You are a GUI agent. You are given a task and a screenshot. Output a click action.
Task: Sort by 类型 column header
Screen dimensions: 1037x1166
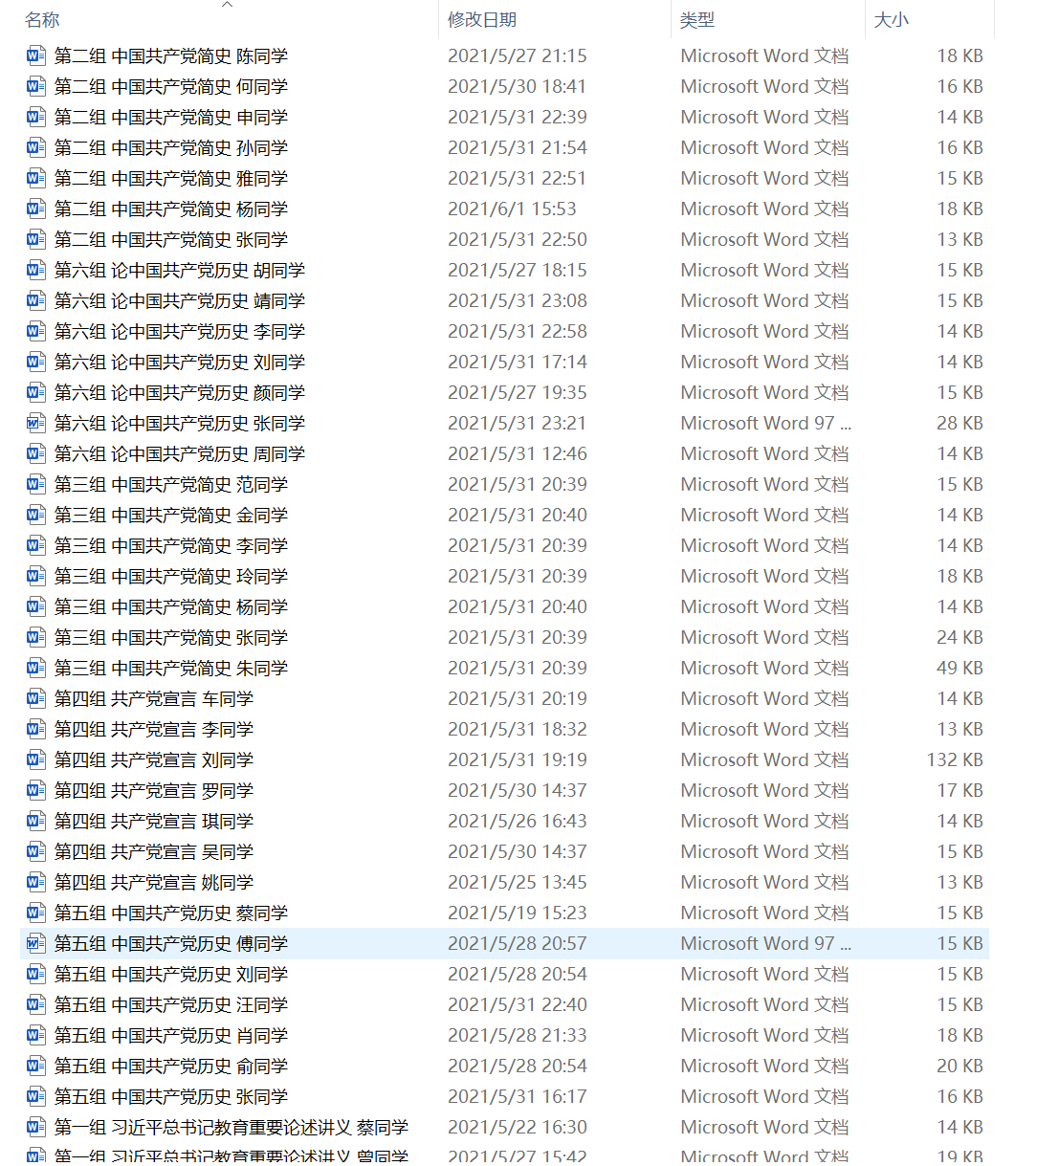coord(697,20)
